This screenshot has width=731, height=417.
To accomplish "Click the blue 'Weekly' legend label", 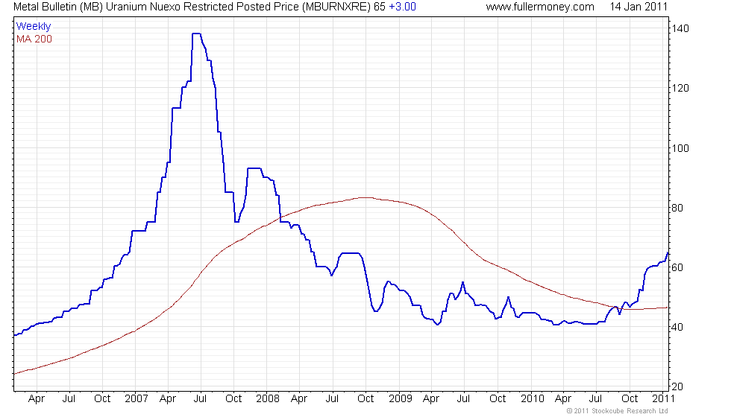I will (33, 27).
